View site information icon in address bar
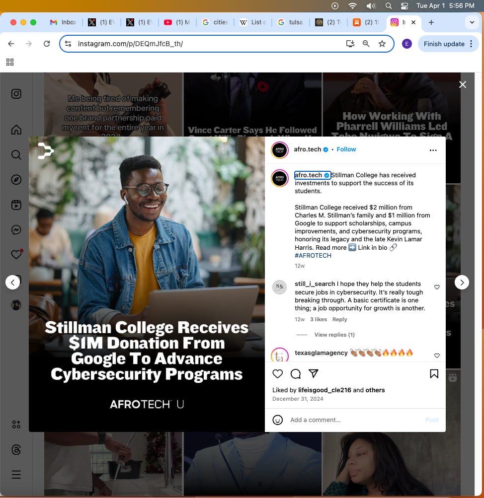Screen dimensions: 484x498 [68, 44]
